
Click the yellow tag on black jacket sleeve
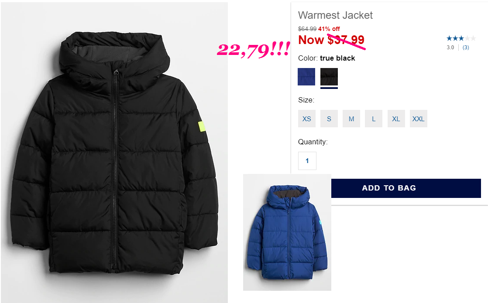[x=202, y=126]
